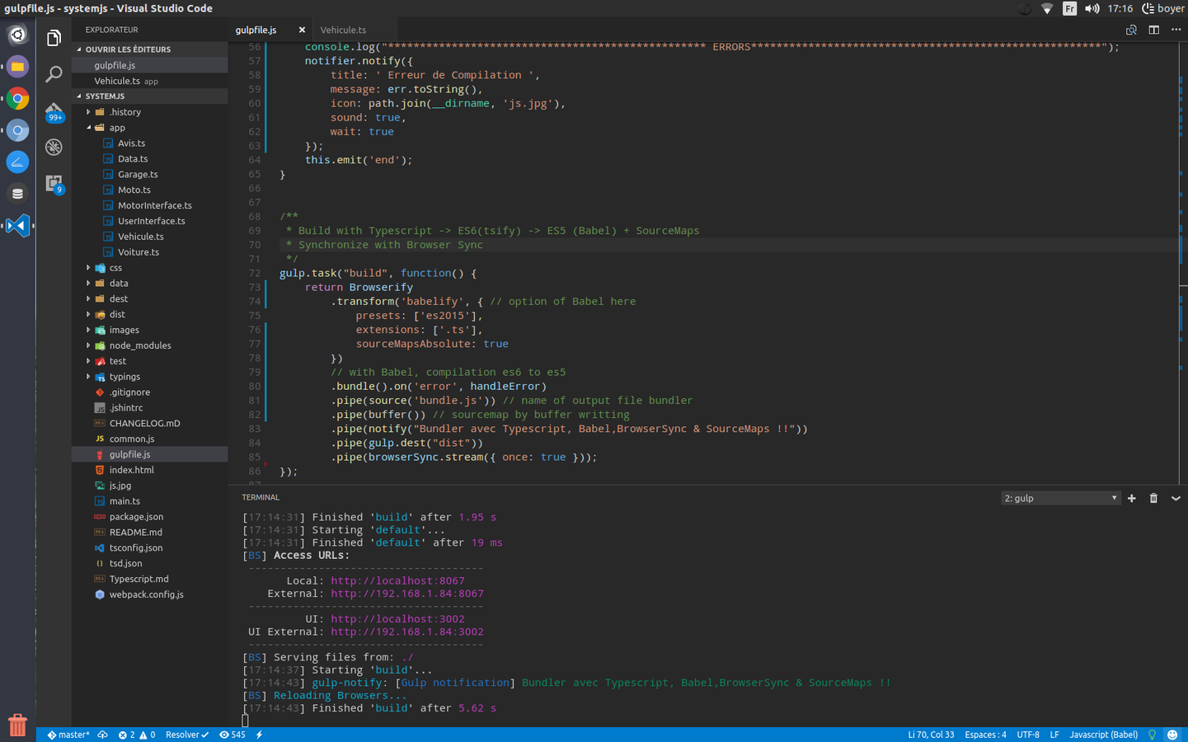This screenshot has height=742, width=1188.
Task: Open errors and warnings count in status bar
Action: point(136,735)
